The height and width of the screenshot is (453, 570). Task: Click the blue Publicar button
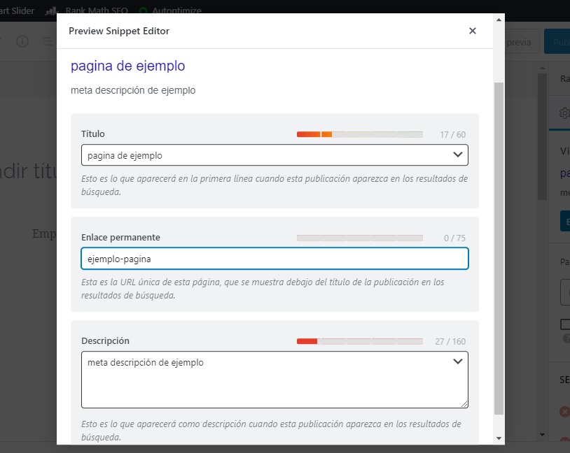(x=557, y=42)
